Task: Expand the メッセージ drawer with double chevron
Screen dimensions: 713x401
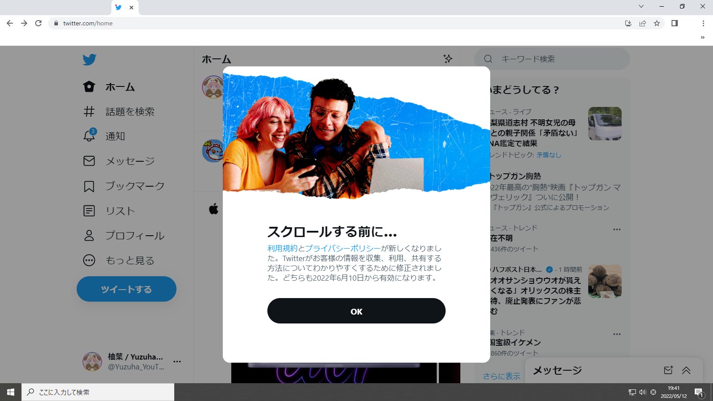Action: tap(686, 370)
